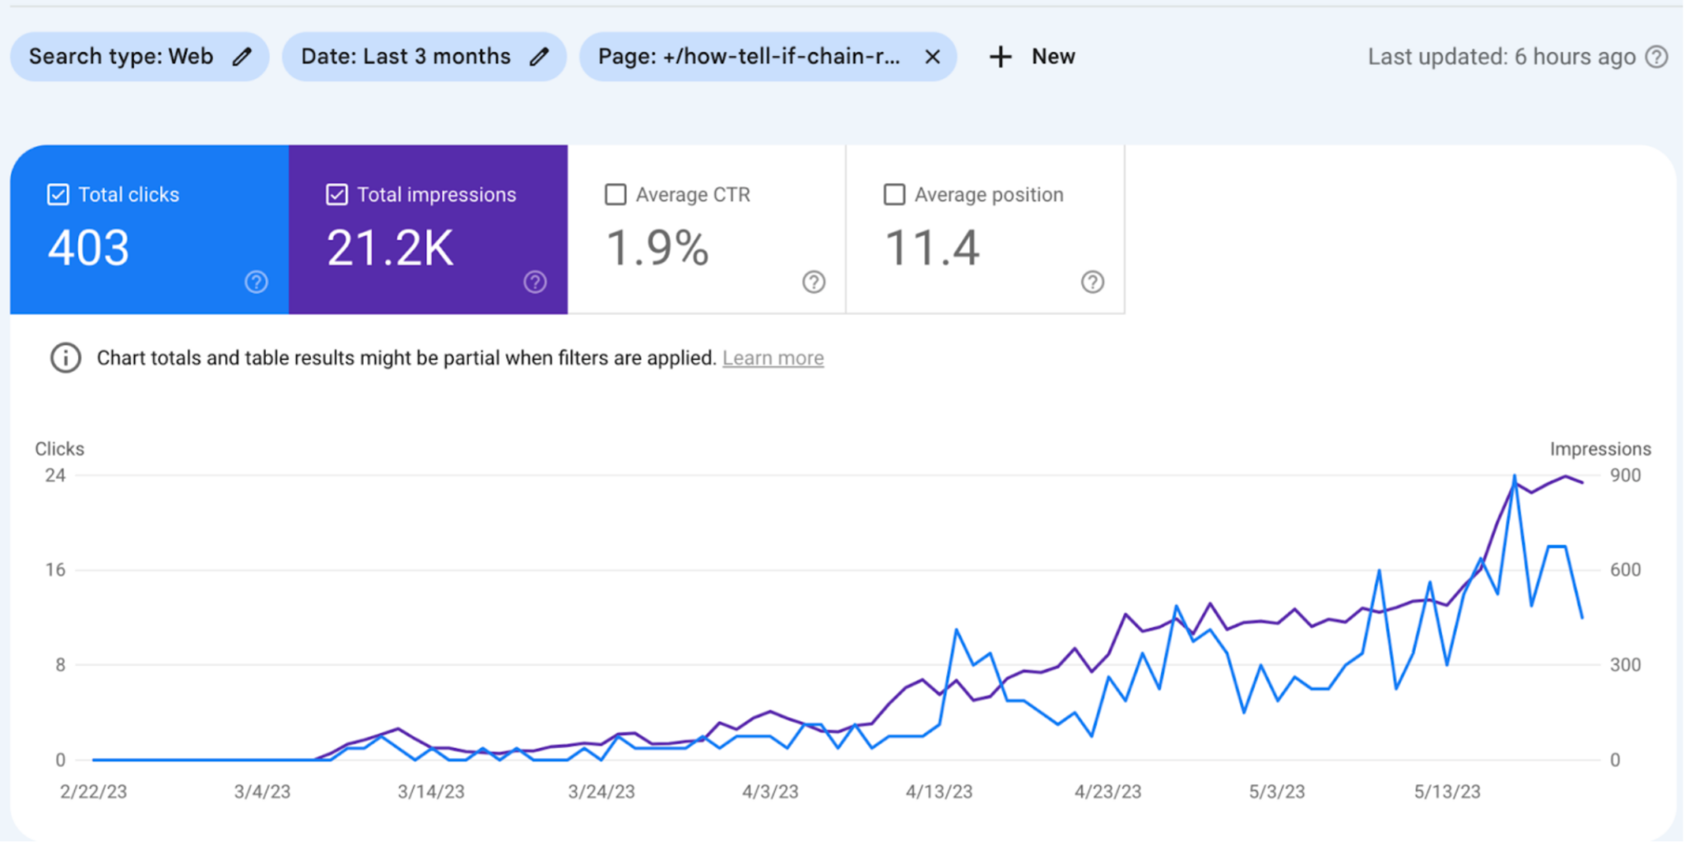Click the pencil icon next to Date filter
The height and width of the screenshot is (842, 1685).
(540, 56)
